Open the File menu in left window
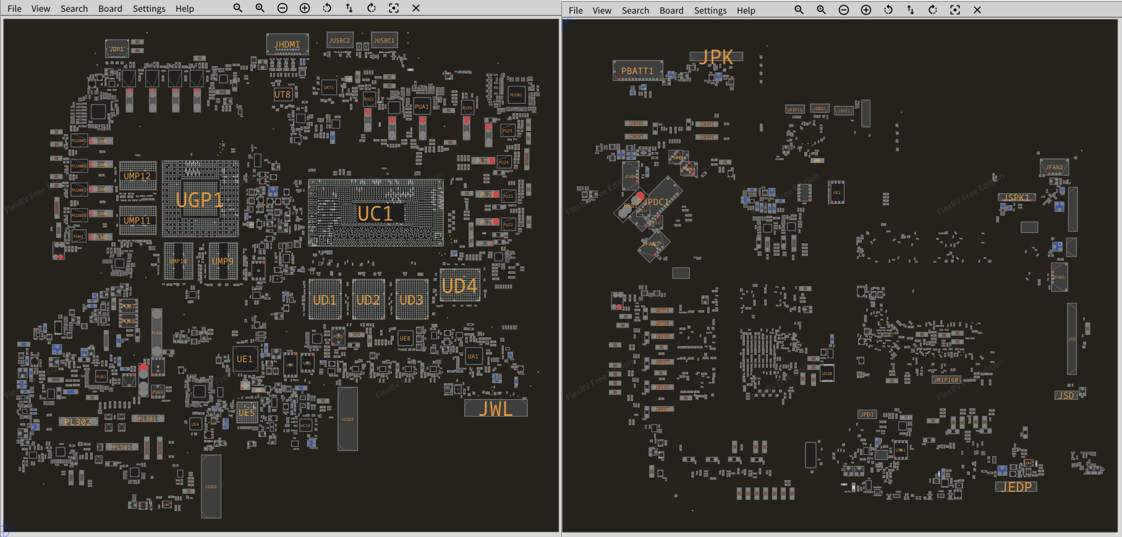This screenshot has height=537, width=1122. click(x=14, y=9)
